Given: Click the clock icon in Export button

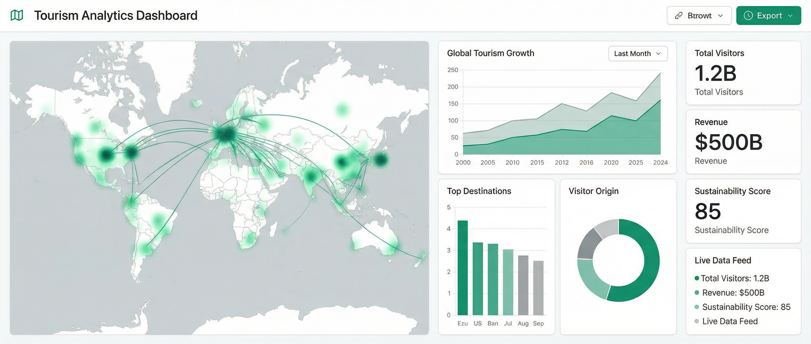Looking at the screenshot, I should (x=748, y=16).
